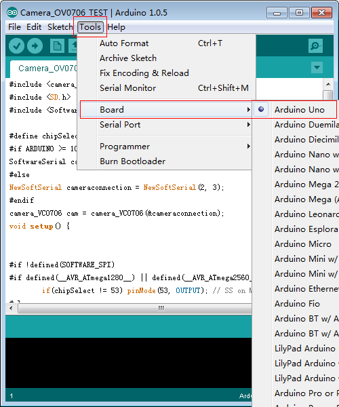Click the black console output area
This screenshot has width=339, height=407.
point(128,363)
